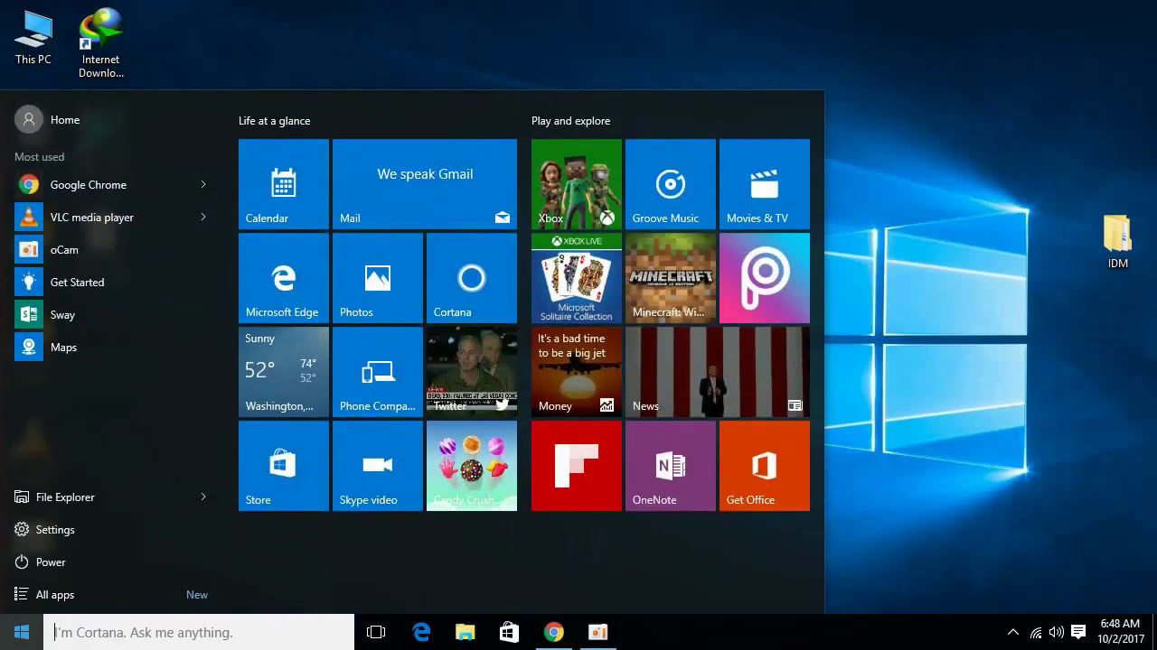
Task: Select the Internet Download Manager desktop shortcut
Action: point(100,43)
